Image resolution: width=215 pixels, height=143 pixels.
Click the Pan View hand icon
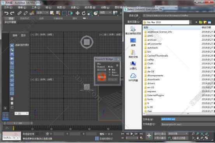[x=198, y=138]
